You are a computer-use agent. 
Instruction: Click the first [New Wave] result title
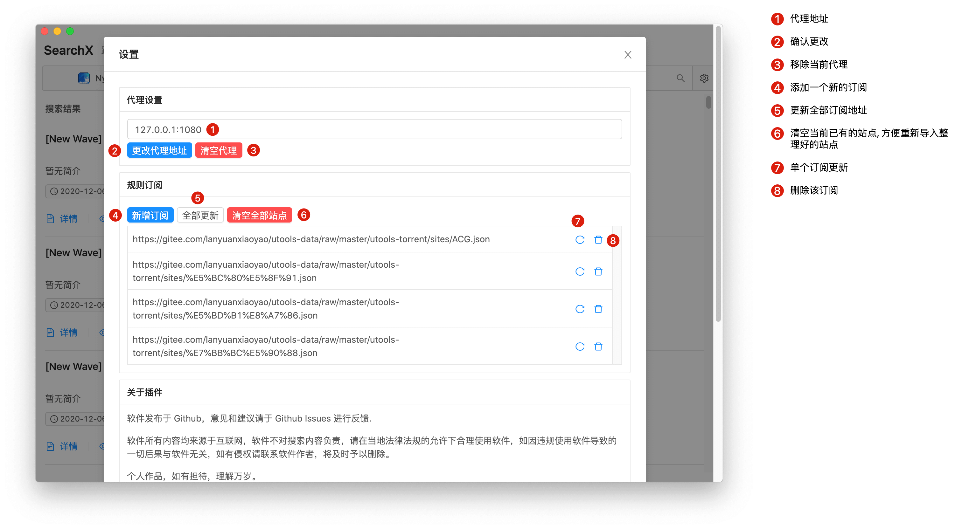coord(73,139)
